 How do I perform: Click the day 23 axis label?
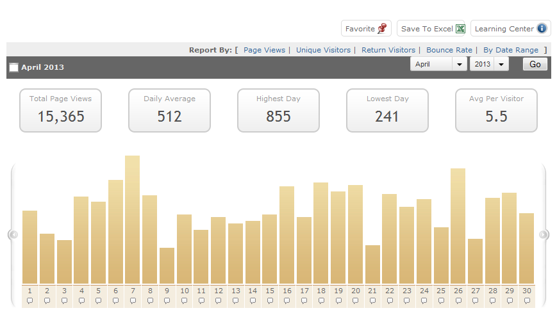pyautogui.click(x=407, y=291)
